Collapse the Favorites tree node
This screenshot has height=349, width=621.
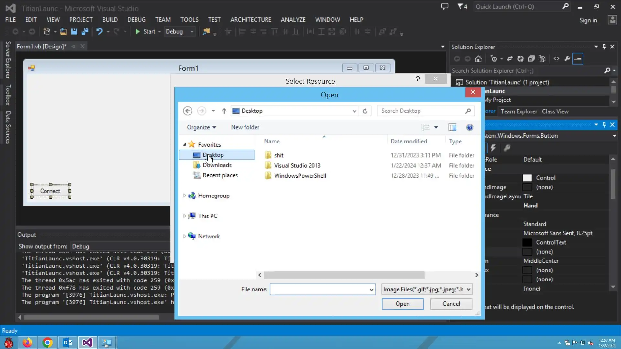(185, 145)
